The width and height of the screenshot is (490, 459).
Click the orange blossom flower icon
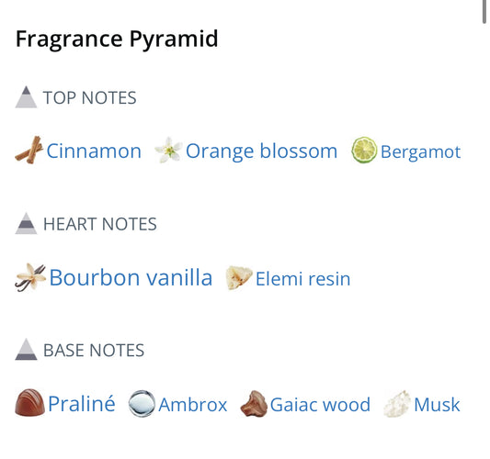(169, 150)
